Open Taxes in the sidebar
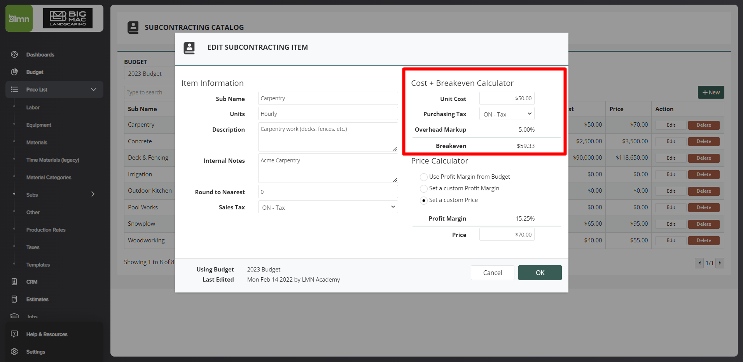This screenshot has width=743, height=362. tap(33, 247)
